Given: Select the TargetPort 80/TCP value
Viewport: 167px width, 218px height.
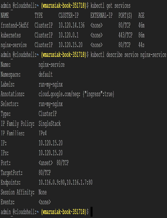Looking at the screenshot, I should (45, 173).
